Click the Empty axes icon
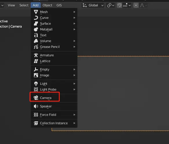Image resolution: width=169 pixels, height=144 pixels. (36, 69)
